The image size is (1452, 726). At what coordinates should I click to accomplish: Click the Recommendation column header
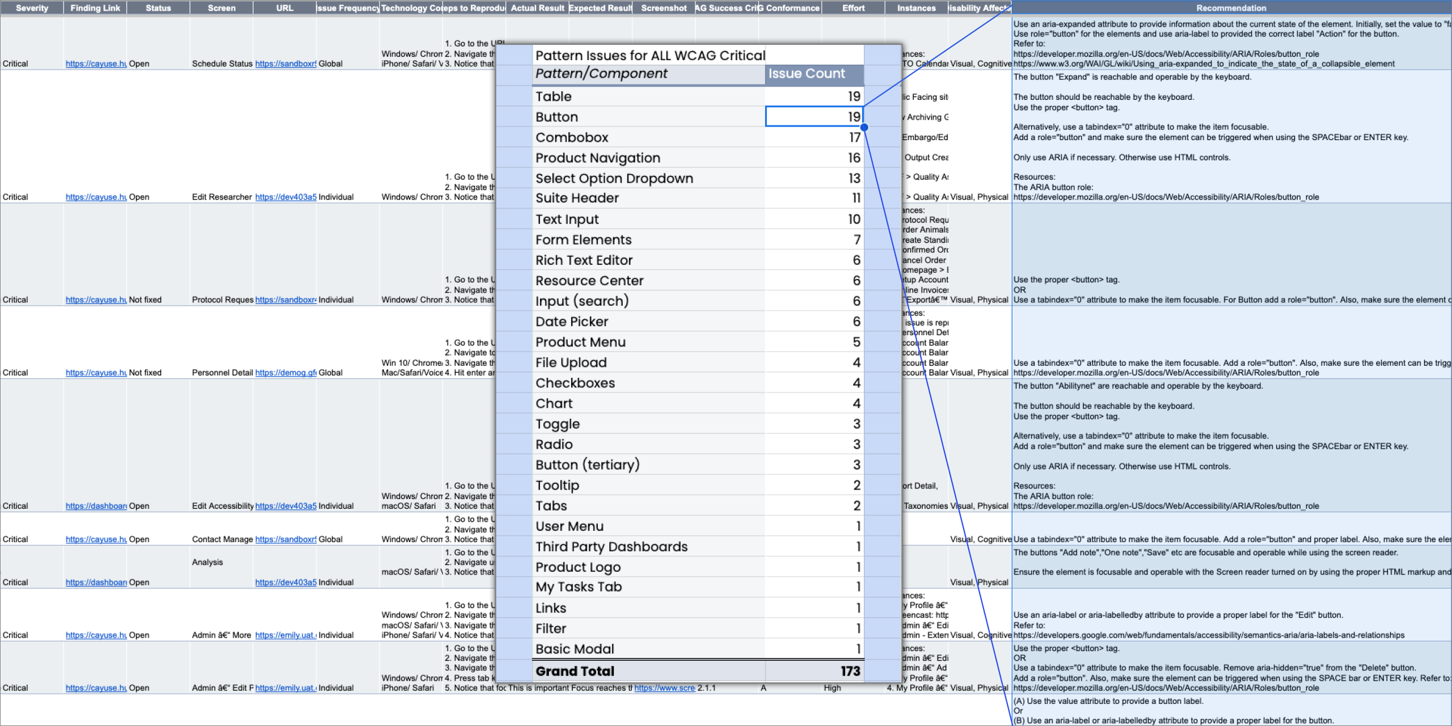[x=1231, y=8]
